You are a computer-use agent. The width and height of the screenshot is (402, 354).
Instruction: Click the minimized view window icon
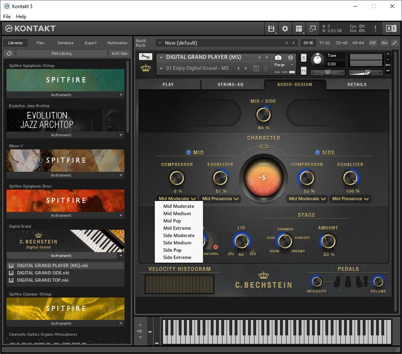(x=312, y=28)
